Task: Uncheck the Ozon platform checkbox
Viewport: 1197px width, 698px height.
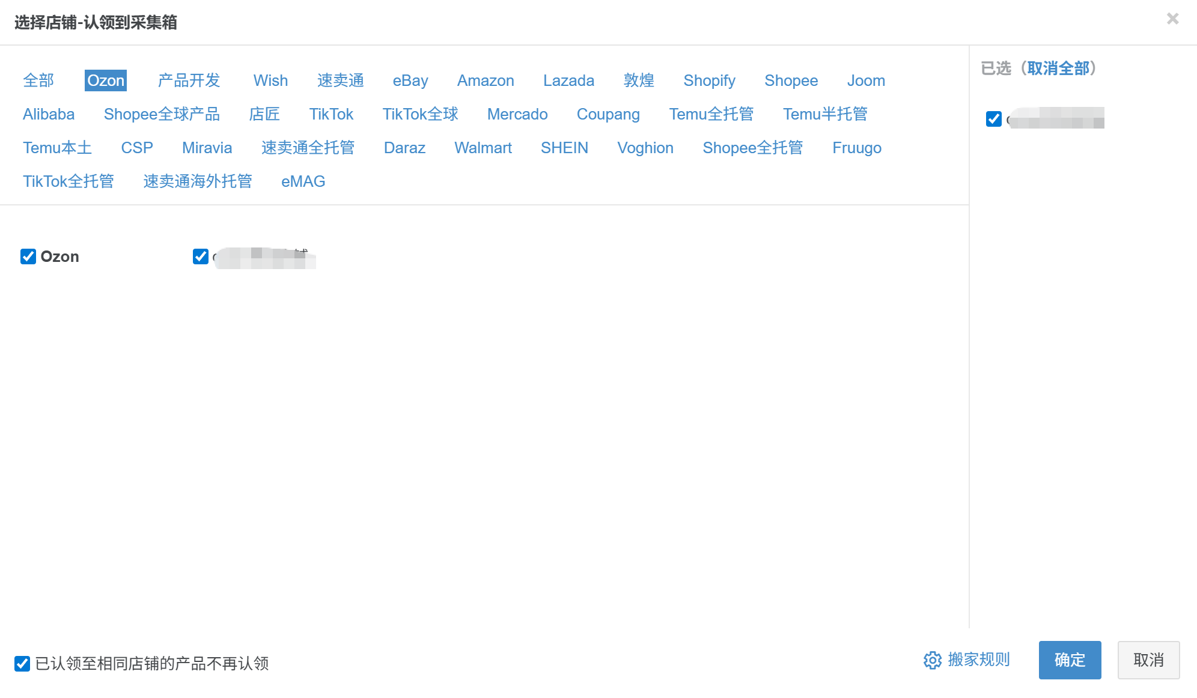Action: [28, 256]
